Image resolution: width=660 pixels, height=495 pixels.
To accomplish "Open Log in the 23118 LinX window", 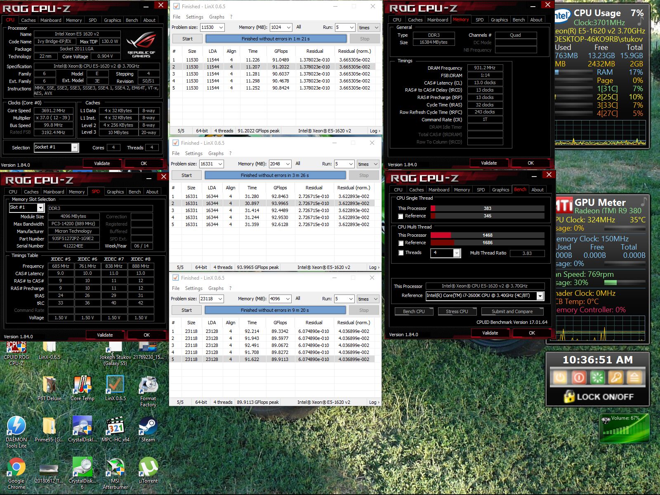I will coord(374,402).
